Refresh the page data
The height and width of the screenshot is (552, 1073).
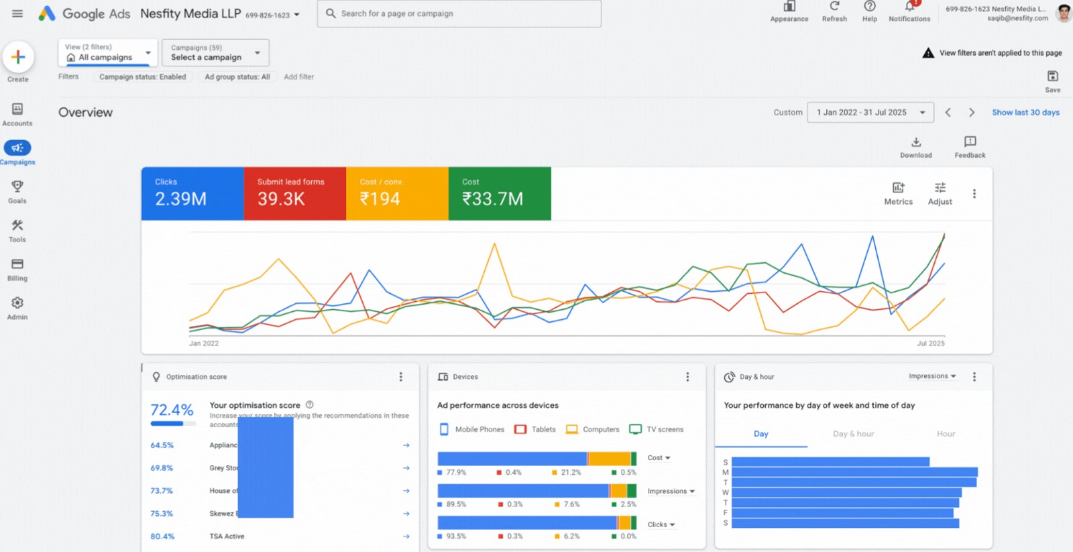tap(834, 12)
